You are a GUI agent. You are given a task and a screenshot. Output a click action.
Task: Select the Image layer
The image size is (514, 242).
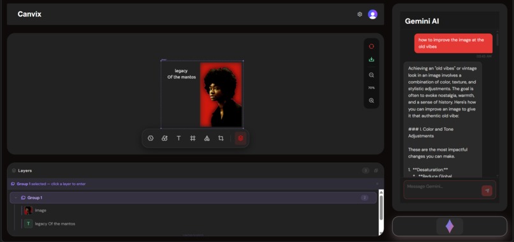pos(199,210)
